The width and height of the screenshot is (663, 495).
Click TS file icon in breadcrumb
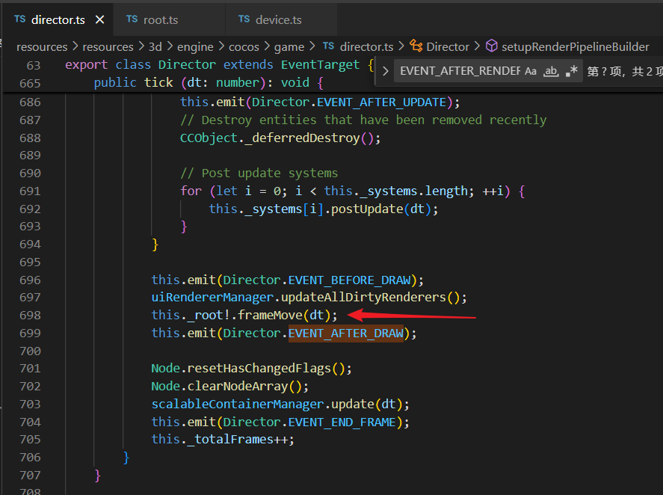pyautogui.click(x=329, y=46)
